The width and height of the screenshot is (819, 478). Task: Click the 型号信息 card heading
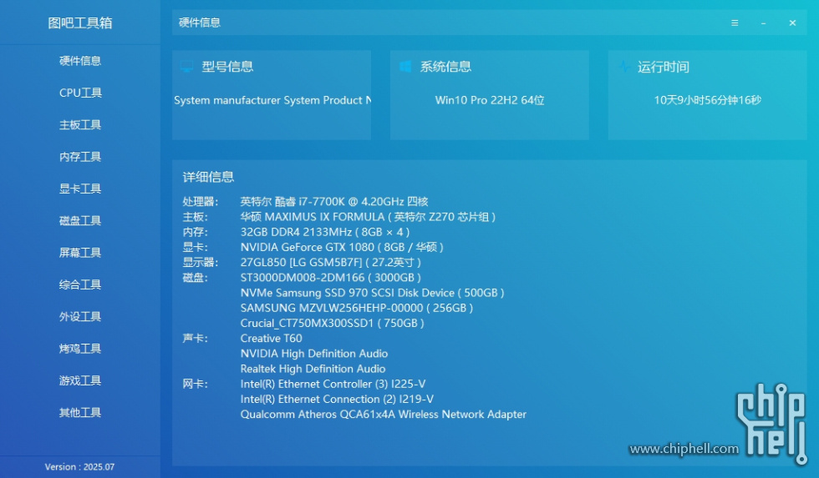tap(227, 66)
